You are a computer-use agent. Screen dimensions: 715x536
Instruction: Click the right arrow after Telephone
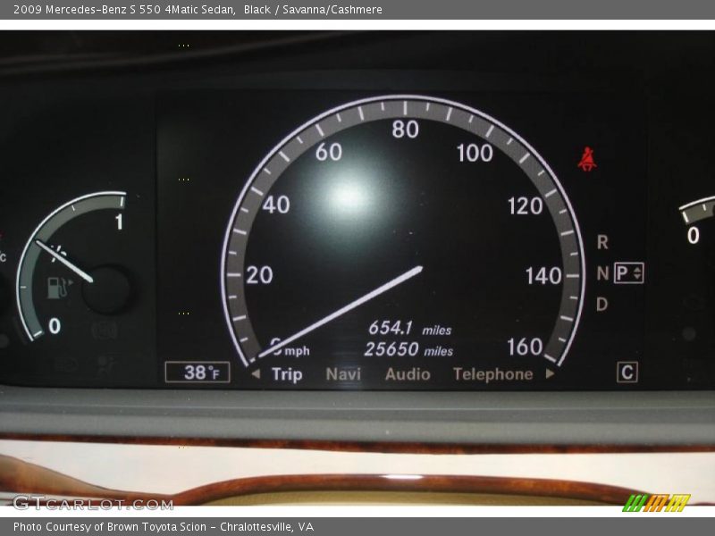pos(550,373)
